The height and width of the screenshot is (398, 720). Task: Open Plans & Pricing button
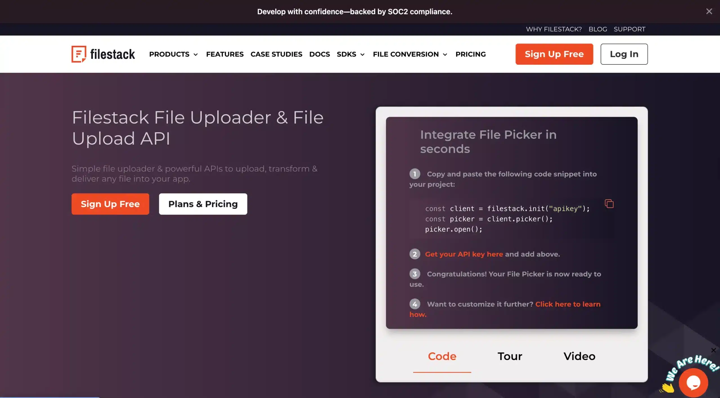pyautogui.click(x=203, y=204)
